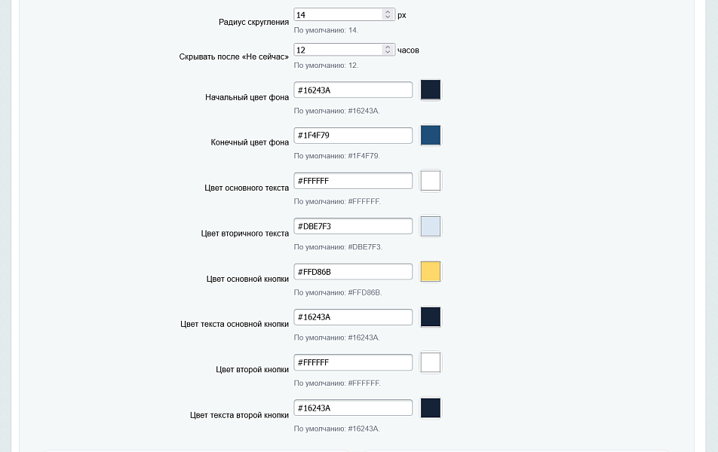
Task: Click the Цвет текста основной кнопки field
Action: pyautogui.click(x=353, y=317)
